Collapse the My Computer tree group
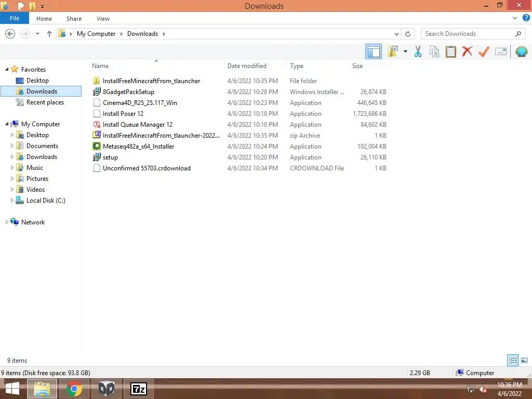The height and width of the screenshot is (399, 532). tap(7, 124)
